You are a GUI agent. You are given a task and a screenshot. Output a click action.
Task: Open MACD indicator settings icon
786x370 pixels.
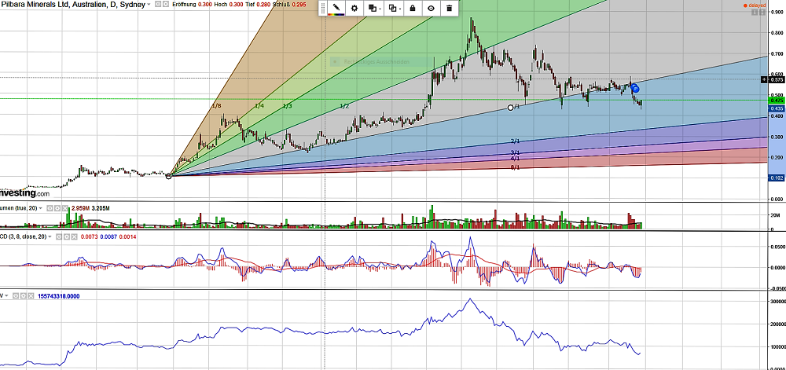click(x=67, y=236)
